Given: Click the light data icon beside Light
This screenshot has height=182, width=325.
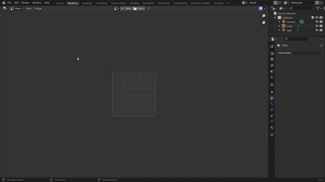Looking at the screenshot, I should tap(298, 30).
